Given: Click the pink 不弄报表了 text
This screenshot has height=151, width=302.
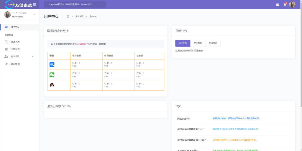Looking at the screenshot, I should [x=83, y=44].
